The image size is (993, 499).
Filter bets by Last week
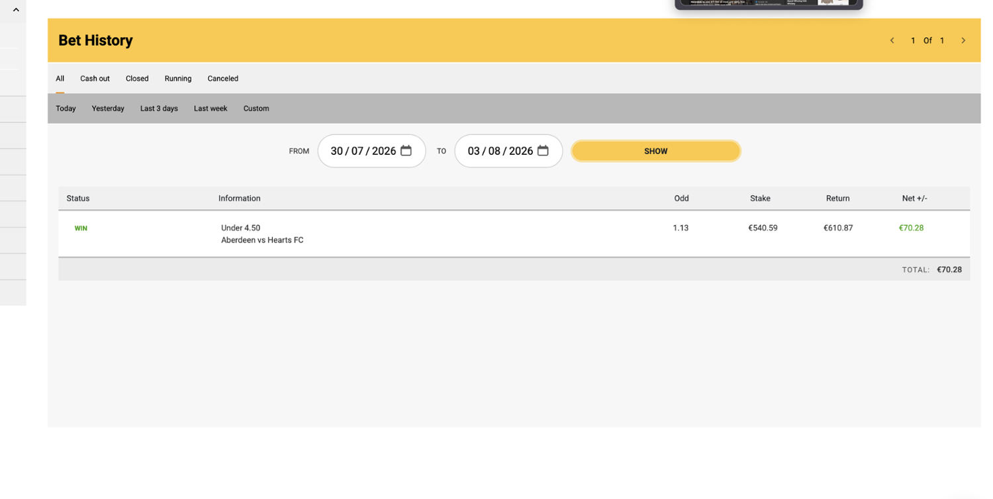coord(211,109)
